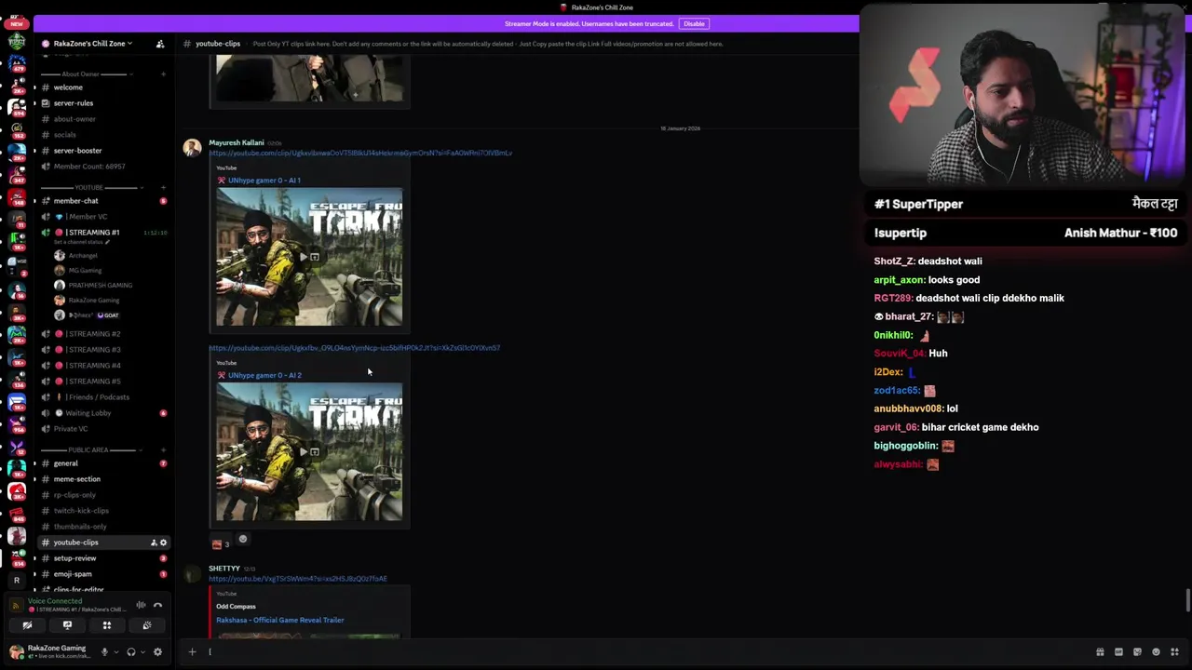Open Rakshasa - Official Game Reveal Trailer link

click(x=280, y=620)
